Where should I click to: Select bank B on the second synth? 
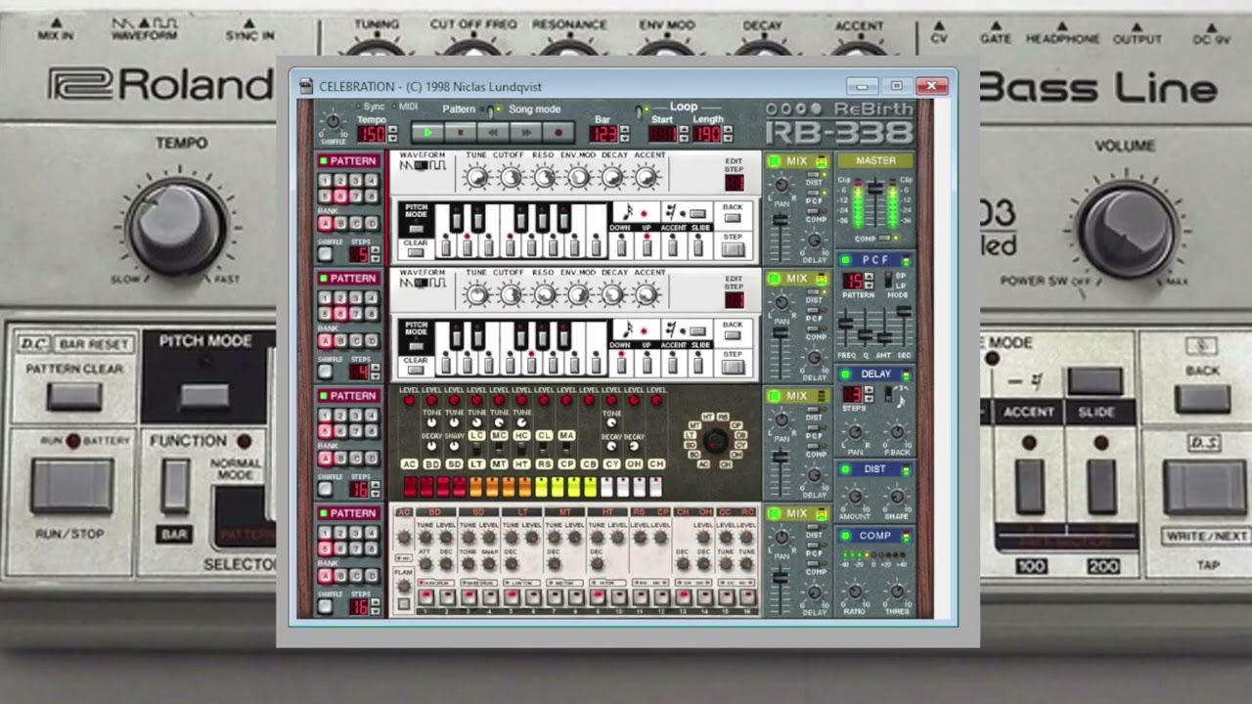click(340, 341)
